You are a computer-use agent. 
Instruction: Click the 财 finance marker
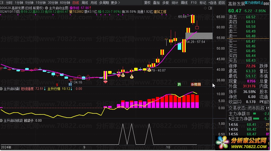(x=70, y=85)
